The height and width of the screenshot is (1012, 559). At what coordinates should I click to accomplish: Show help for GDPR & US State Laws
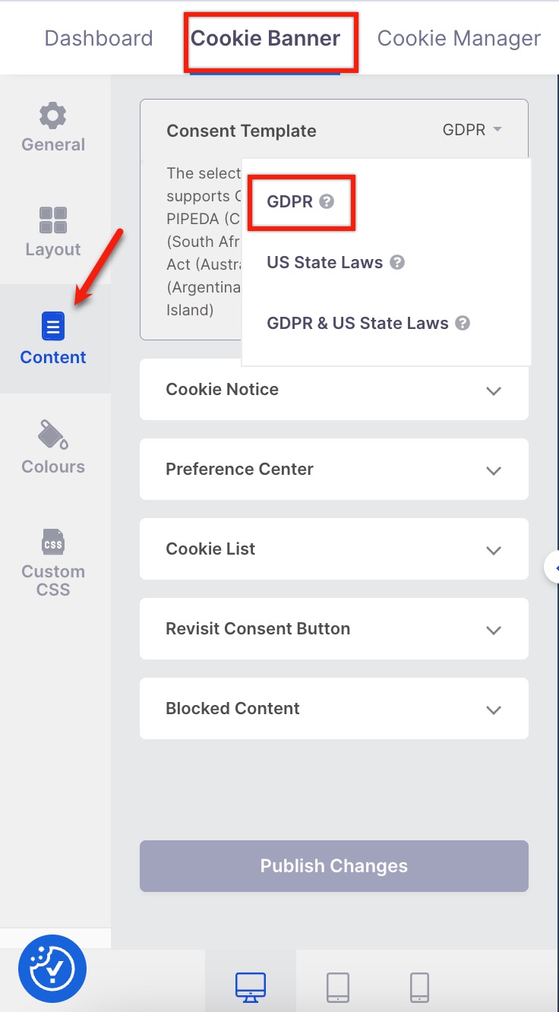point(463,323)
